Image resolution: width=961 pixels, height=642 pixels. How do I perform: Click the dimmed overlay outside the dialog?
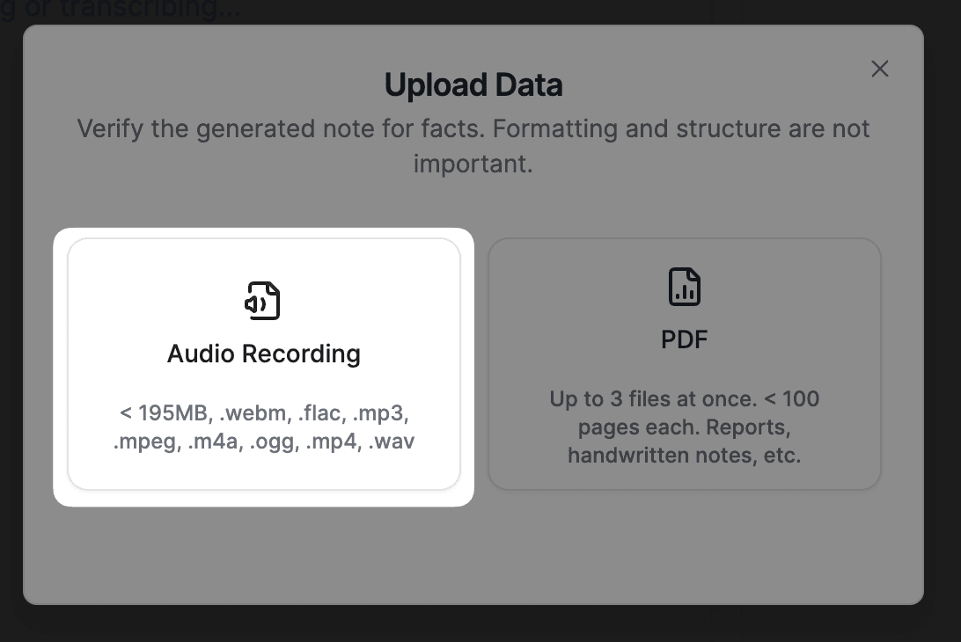tap(480, 626)
